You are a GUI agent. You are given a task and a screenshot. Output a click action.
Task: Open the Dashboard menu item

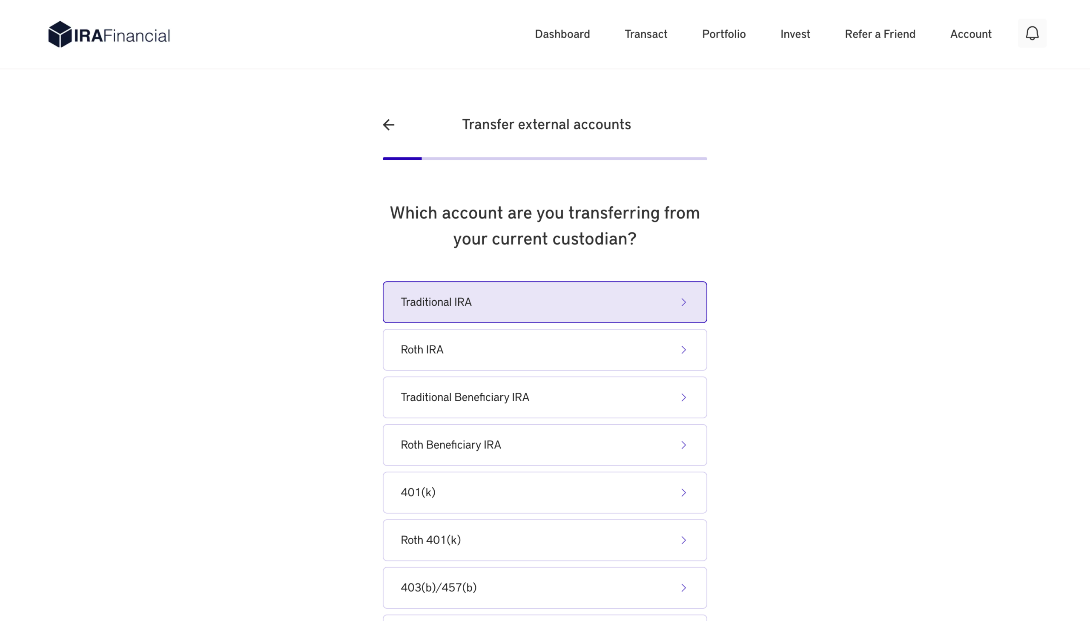pyautogui.click(x=562, y=34)
